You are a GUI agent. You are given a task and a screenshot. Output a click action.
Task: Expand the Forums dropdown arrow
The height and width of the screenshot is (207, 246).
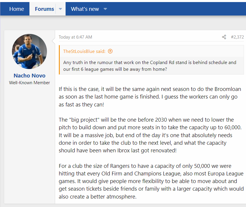point(60,9)
